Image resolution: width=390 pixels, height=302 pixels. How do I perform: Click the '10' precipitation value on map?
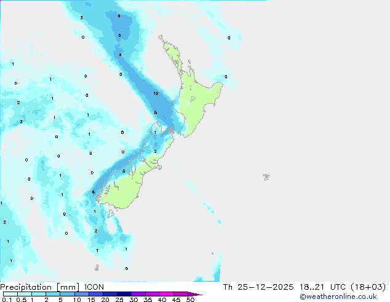pyautogui.click(x=156, y=93)
